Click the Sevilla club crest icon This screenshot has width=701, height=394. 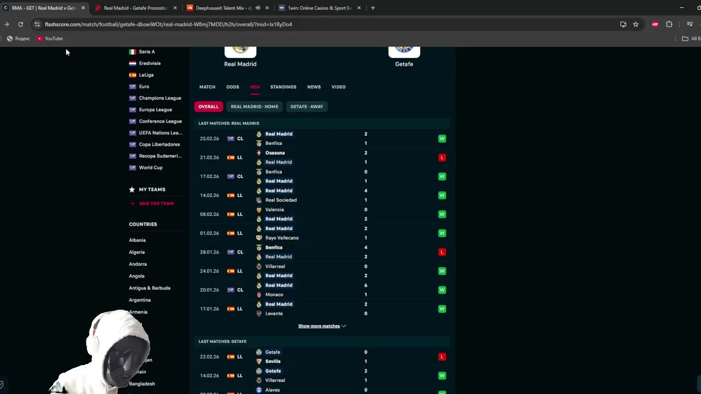pos(259,362)
